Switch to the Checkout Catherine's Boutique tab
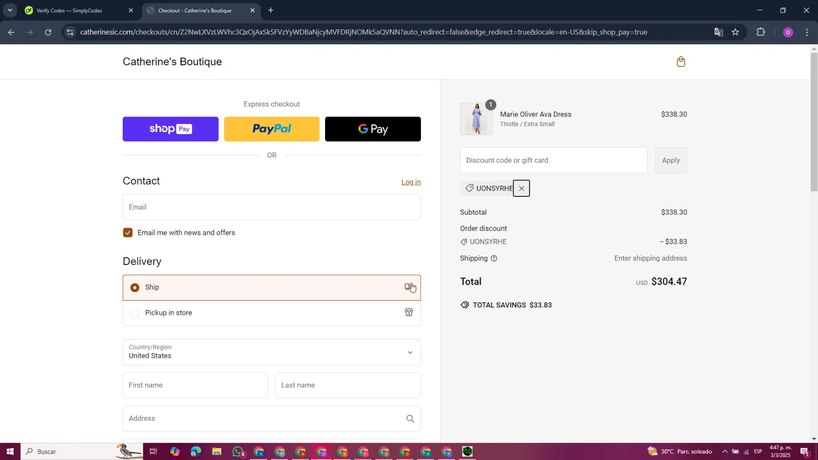 pyautogui.click(x=201, y=10)
